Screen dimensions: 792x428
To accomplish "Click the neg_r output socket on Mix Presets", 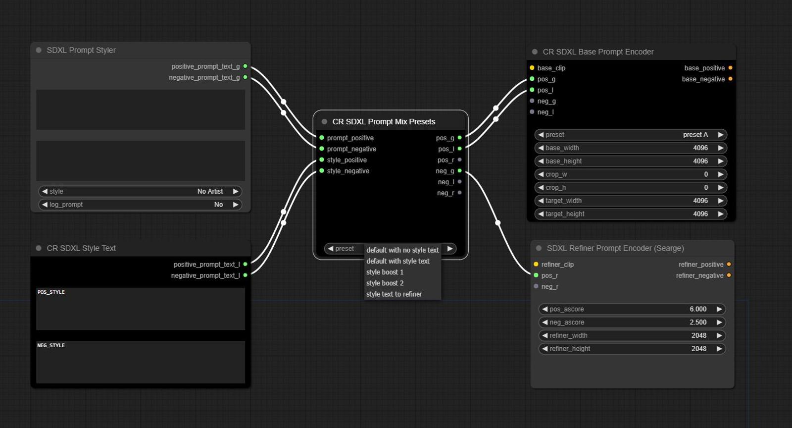I will tap(459, 193).
